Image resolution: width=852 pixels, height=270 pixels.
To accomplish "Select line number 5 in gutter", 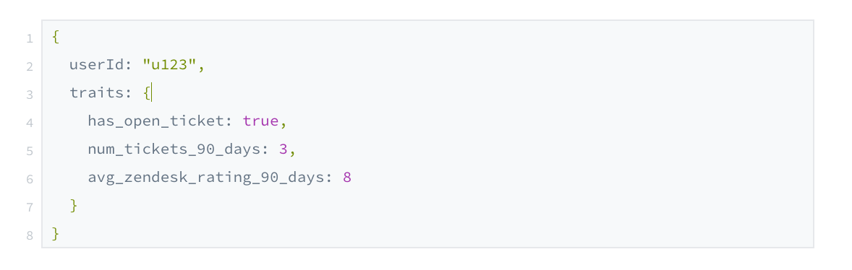I will 30,152.
